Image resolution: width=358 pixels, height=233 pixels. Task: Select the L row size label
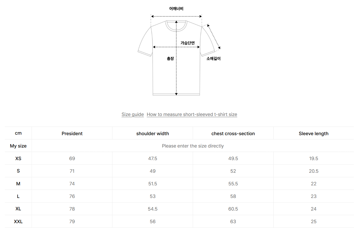tap(18, 196)
